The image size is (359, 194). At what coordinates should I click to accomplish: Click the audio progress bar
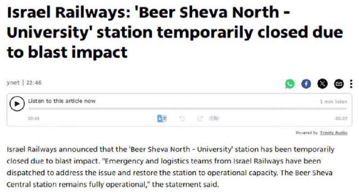[x=179, y=109]
